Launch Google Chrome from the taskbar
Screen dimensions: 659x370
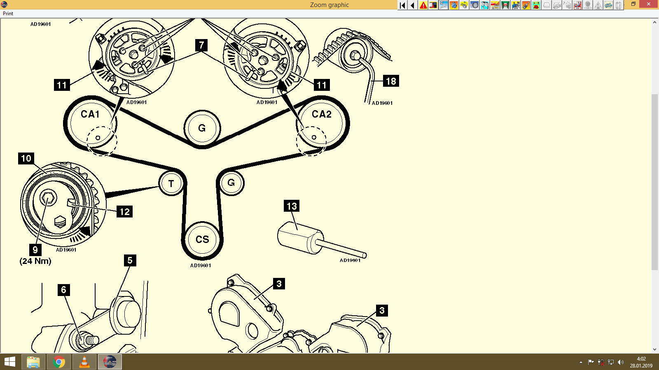point(58,362)
